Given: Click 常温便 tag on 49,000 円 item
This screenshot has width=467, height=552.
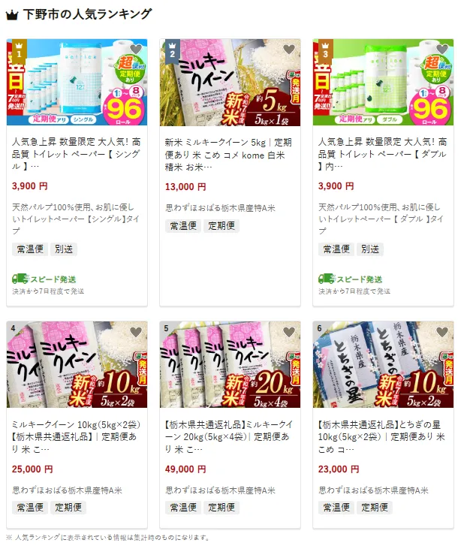Looking at the screenshot, I should click(183, 507).
